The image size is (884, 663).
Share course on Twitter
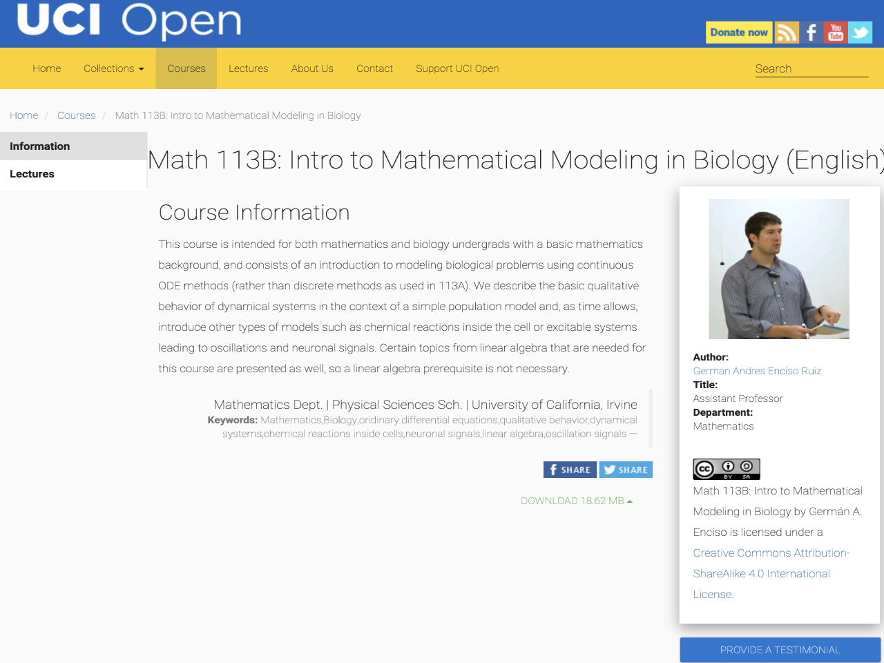[626, 470]
